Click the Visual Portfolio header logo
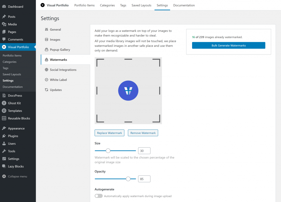 pyautogui.click(x=43, y=5)
